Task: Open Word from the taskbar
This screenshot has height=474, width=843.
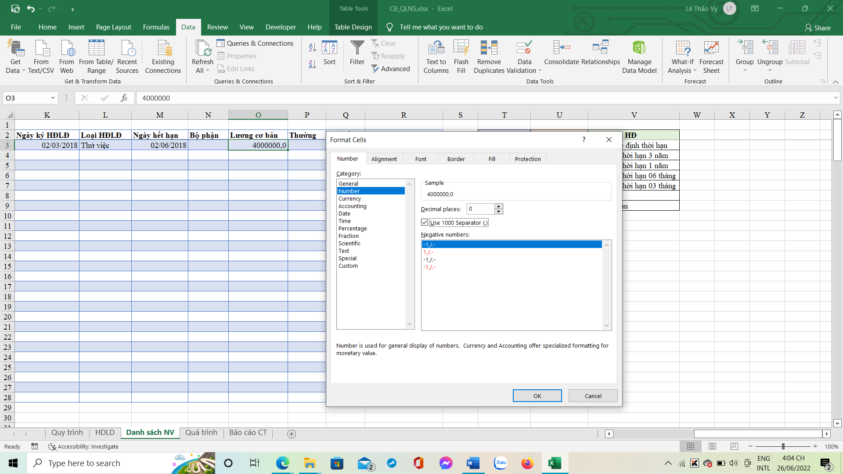Action: tap(473, 463)
